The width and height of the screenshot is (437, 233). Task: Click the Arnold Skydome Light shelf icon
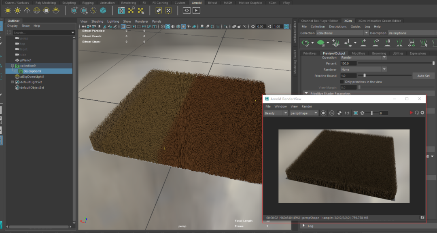click(x=37, y=11)
